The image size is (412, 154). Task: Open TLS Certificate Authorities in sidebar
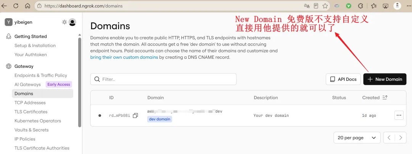point(42,148)
